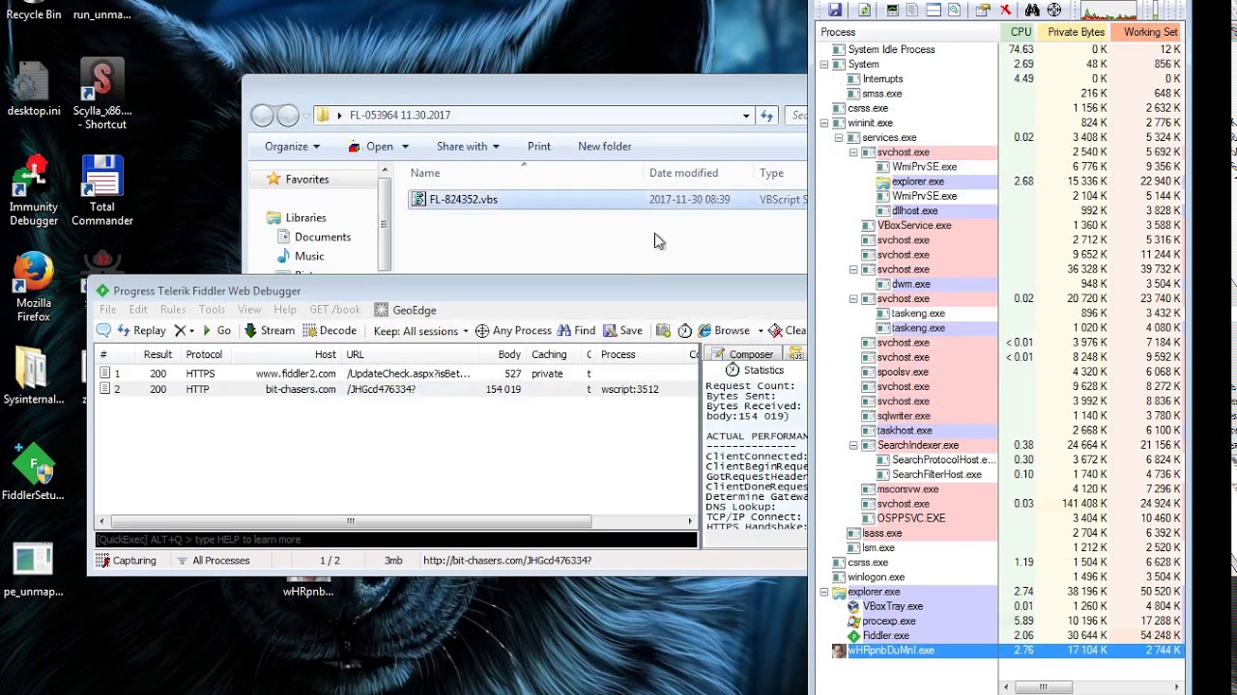Collapse the services.exe tree node
This screenshot has width=1237, height=695.
pos(839,138)
